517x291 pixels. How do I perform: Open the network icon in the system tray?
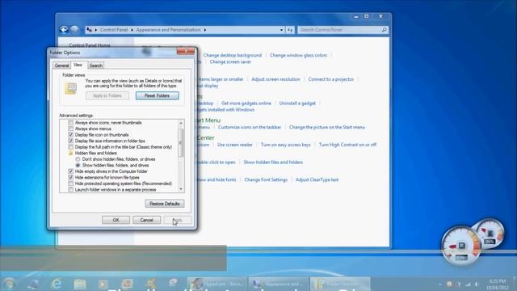[x=468, y=284]
